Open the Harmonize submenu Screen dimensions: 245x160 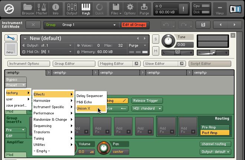(x=53, y=101)
